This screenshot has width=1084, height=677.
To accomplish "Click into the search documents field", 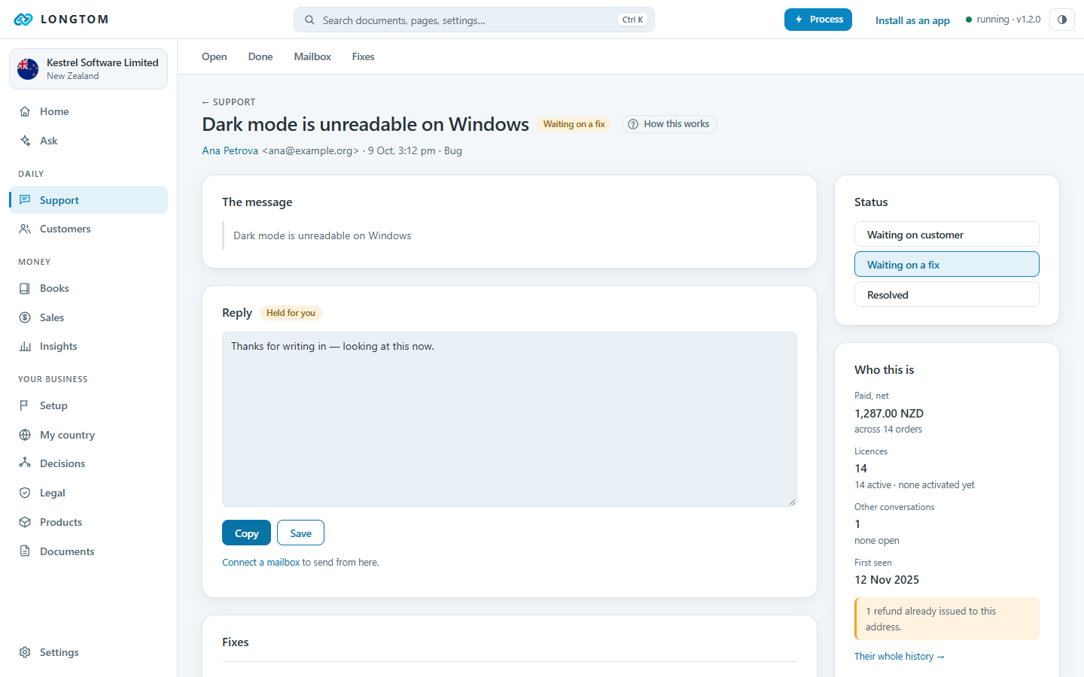I will [x=474, y=20].
